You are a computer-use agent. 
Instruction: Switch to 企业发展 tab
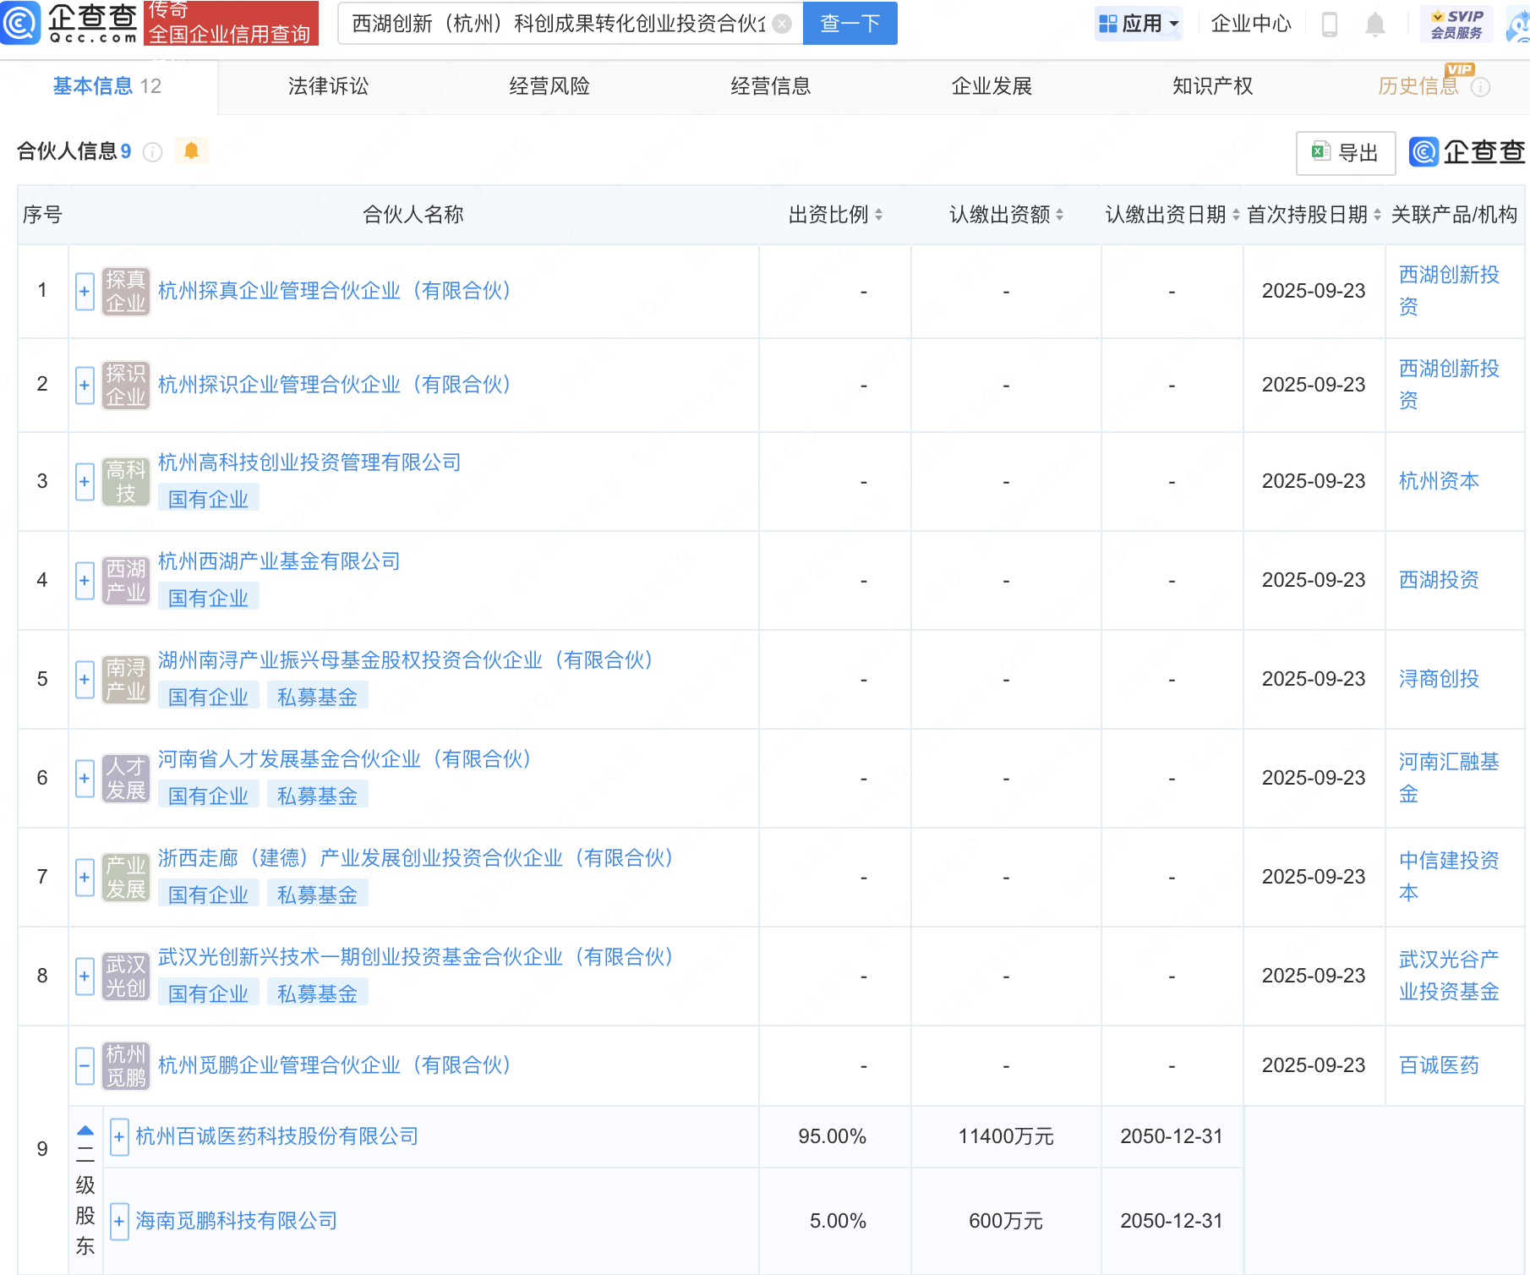992,86
